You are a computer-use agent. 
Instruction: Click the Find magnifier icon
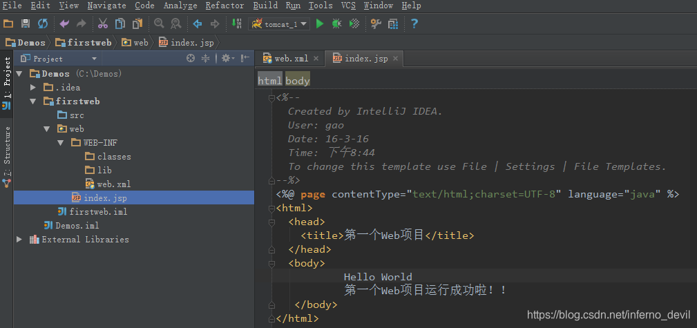[x=159, y=24]
